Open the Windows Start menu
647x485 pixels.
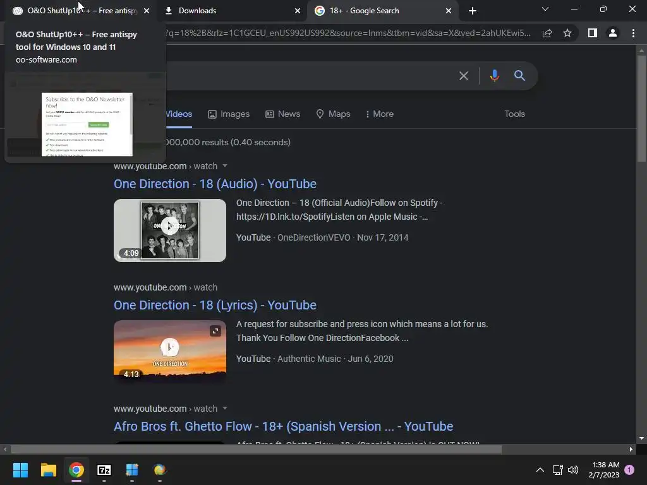20,470
